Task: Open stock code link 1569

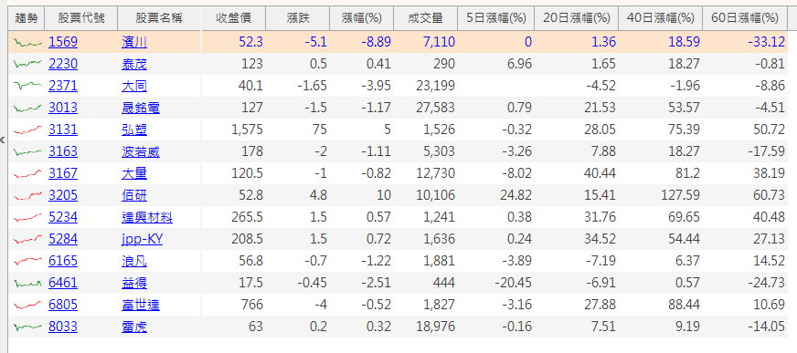Action: [63, 42]
